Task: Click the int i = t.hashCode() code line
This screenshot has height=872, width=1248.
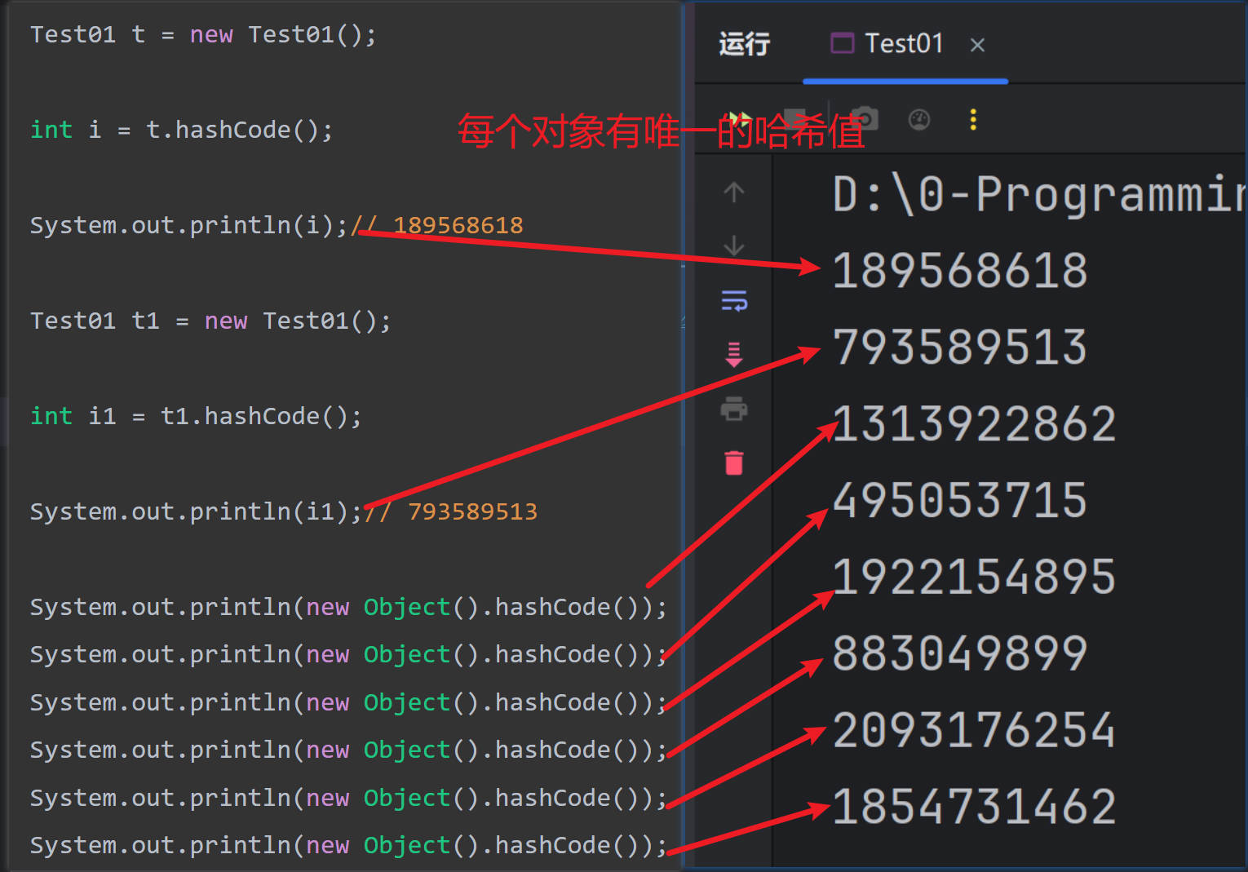Action: click(x=181, y=130)
